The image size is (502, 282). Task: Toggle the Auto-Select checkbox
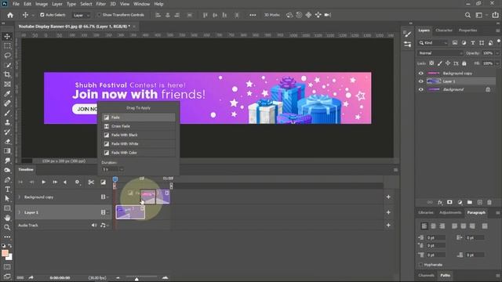click(42, 15)
